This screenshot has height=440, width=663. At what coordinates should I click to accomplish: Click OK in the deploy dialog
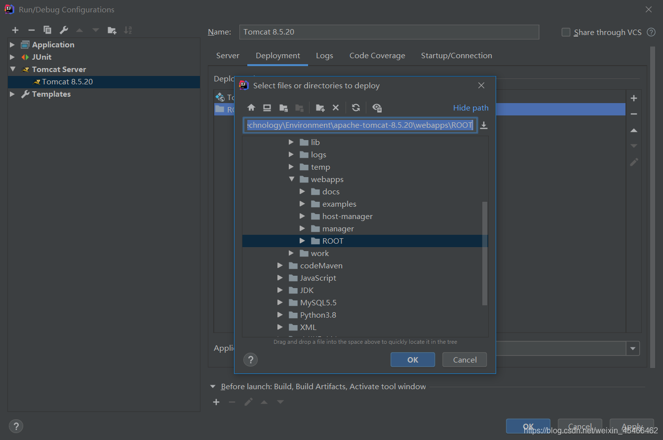click(x=413, y=360)
